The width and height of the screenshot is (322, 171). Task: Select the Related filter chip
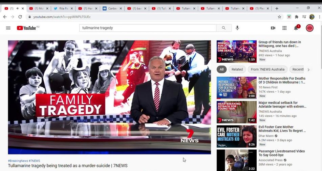tap(237, 69)
